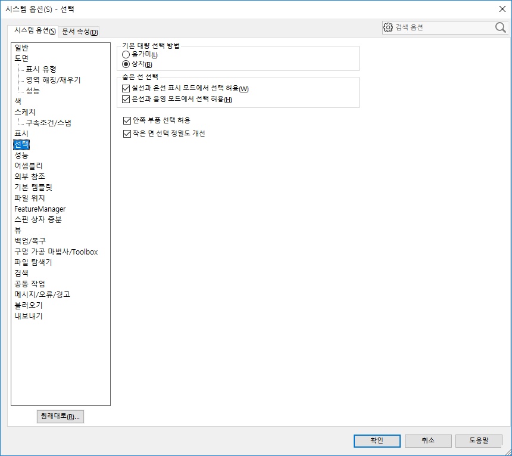Select 표시 in the options tree
The image size is (512, 456).
[21, 134]
